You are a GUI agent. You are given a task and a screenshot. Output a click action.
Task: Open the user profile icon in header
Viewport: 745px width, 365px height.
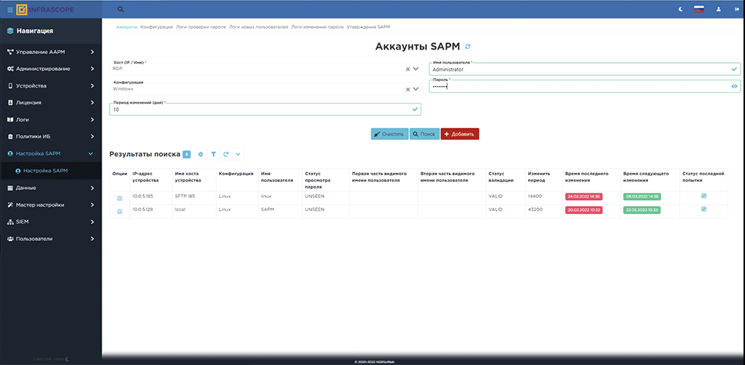click(719, 9)
